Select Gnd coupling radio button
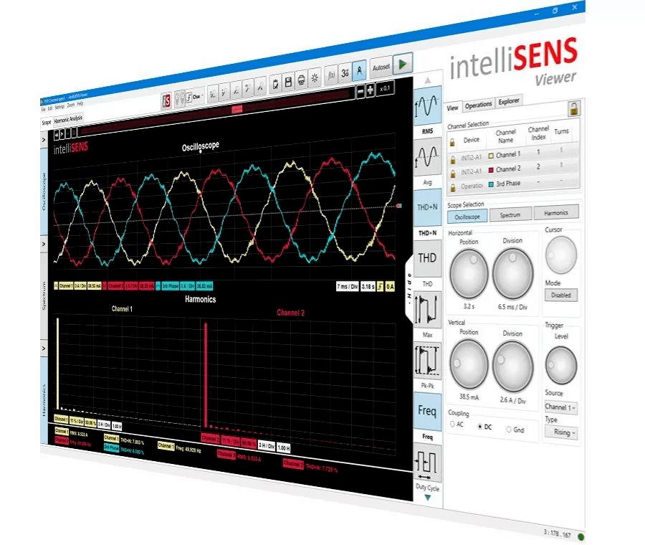This screenshot has height=545, width=645. [510, 429]
